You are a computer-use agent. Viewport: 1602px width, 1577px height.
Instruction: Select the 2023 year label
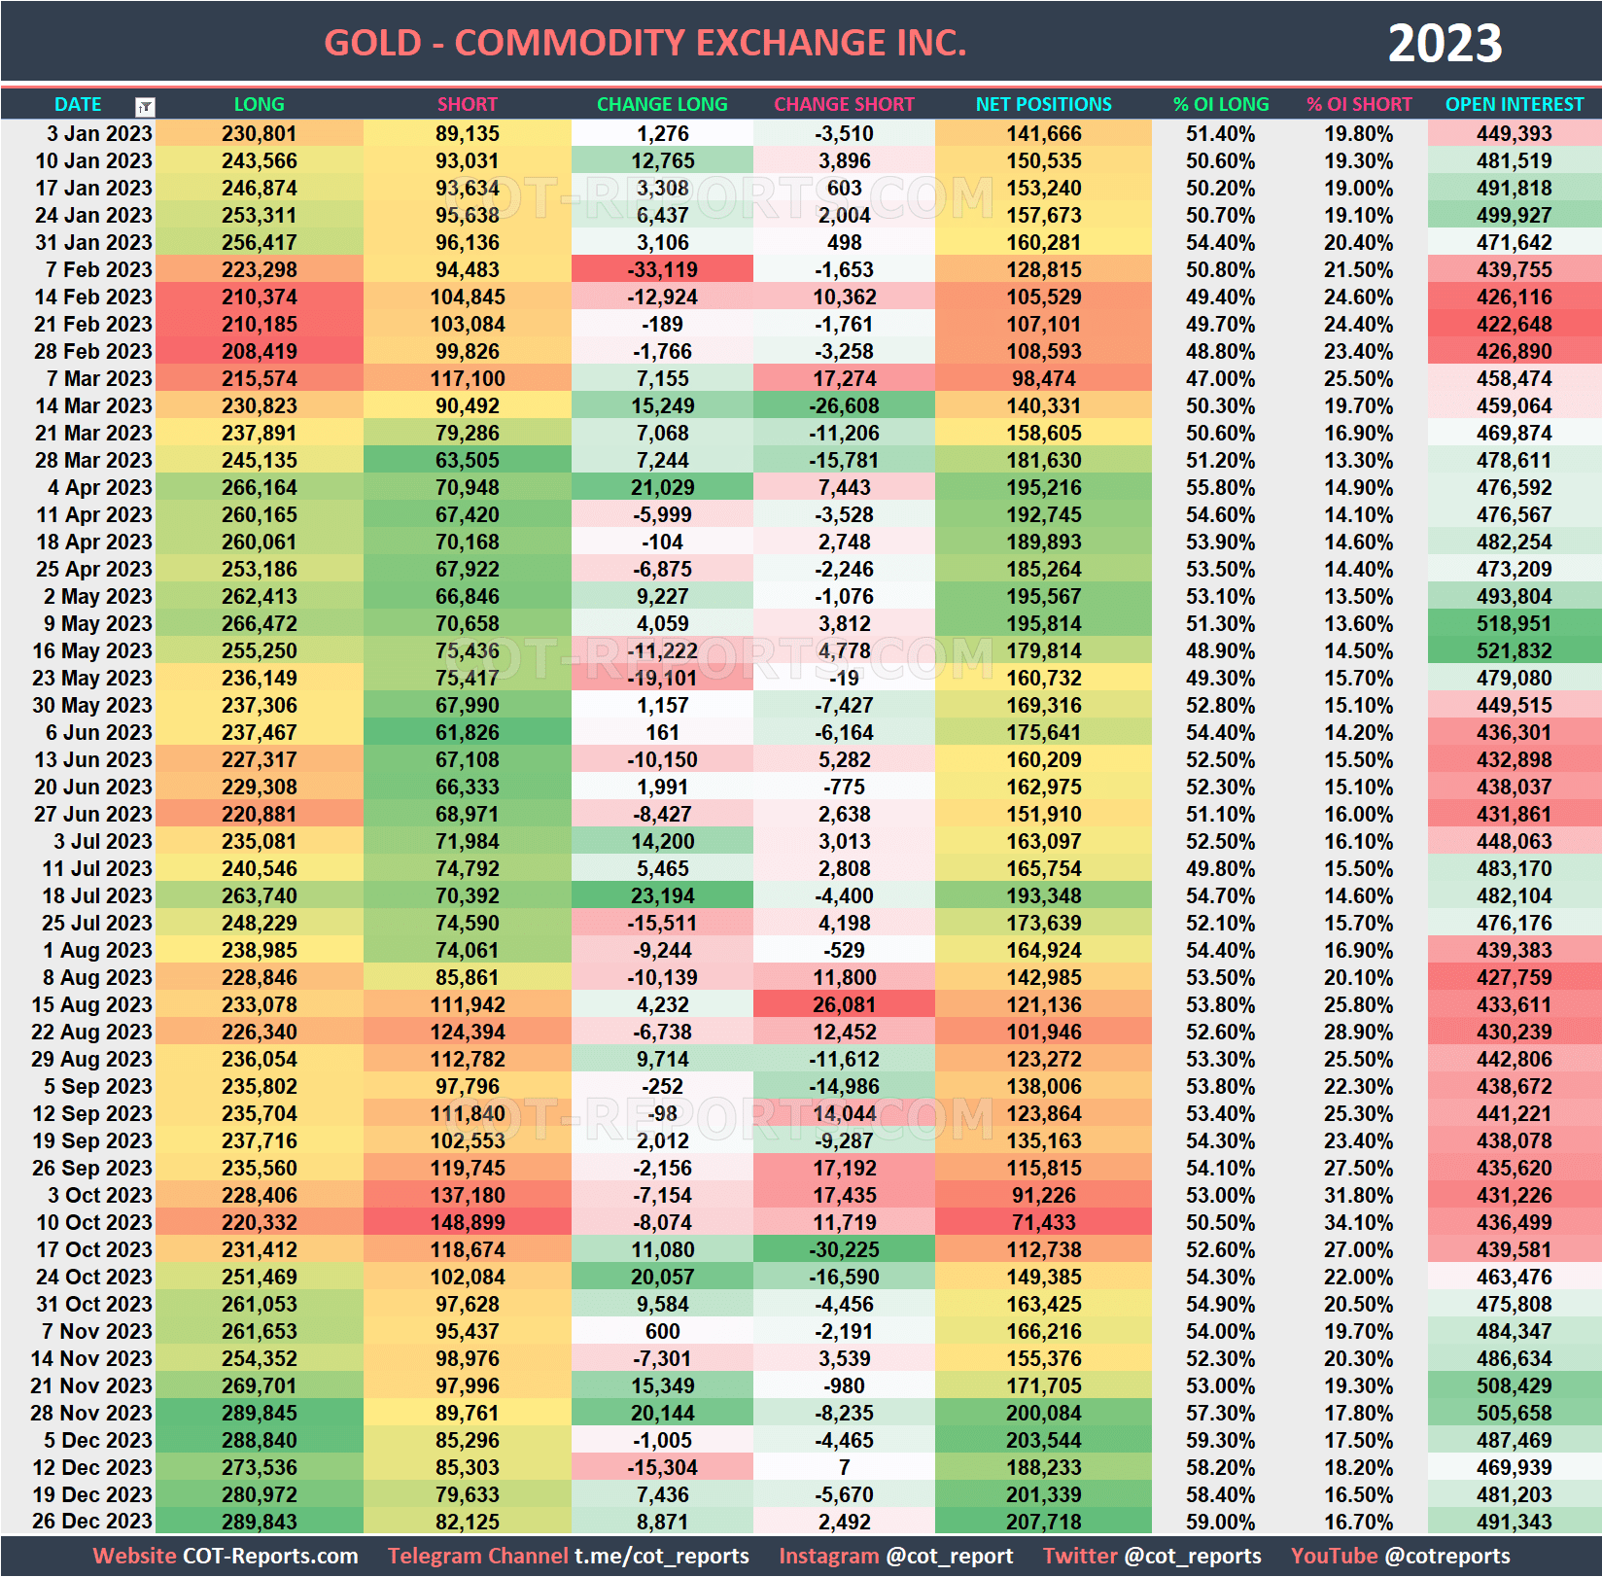pyautogui.click(x=1445, y=43)
